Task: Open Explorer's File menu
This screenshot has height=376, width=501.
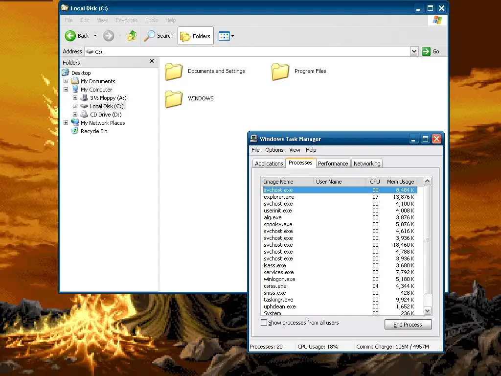Action: (x=68, y=20)
